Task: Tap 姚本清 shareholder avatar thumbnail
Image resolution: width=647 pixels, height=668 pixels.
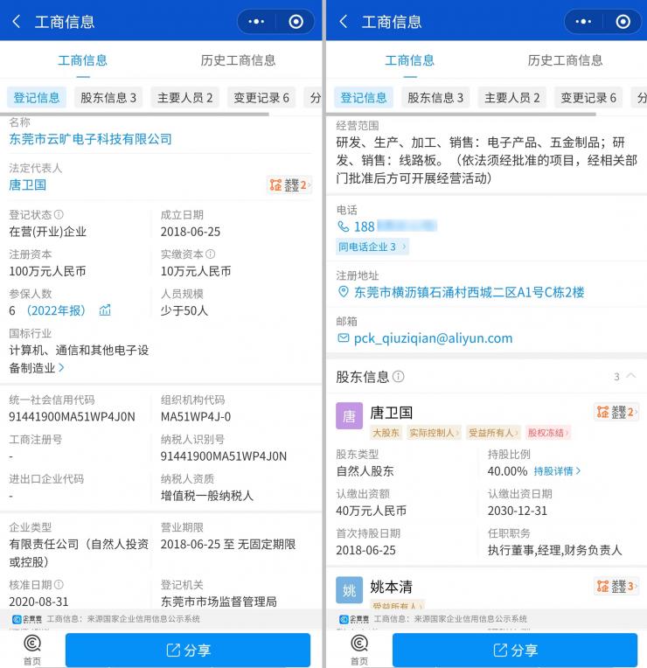Action: (349, 590)
